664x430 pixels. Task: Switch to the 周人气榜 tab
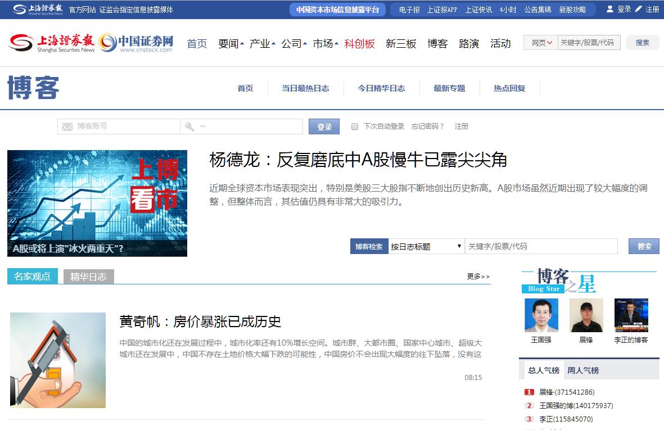pos(583,370)
